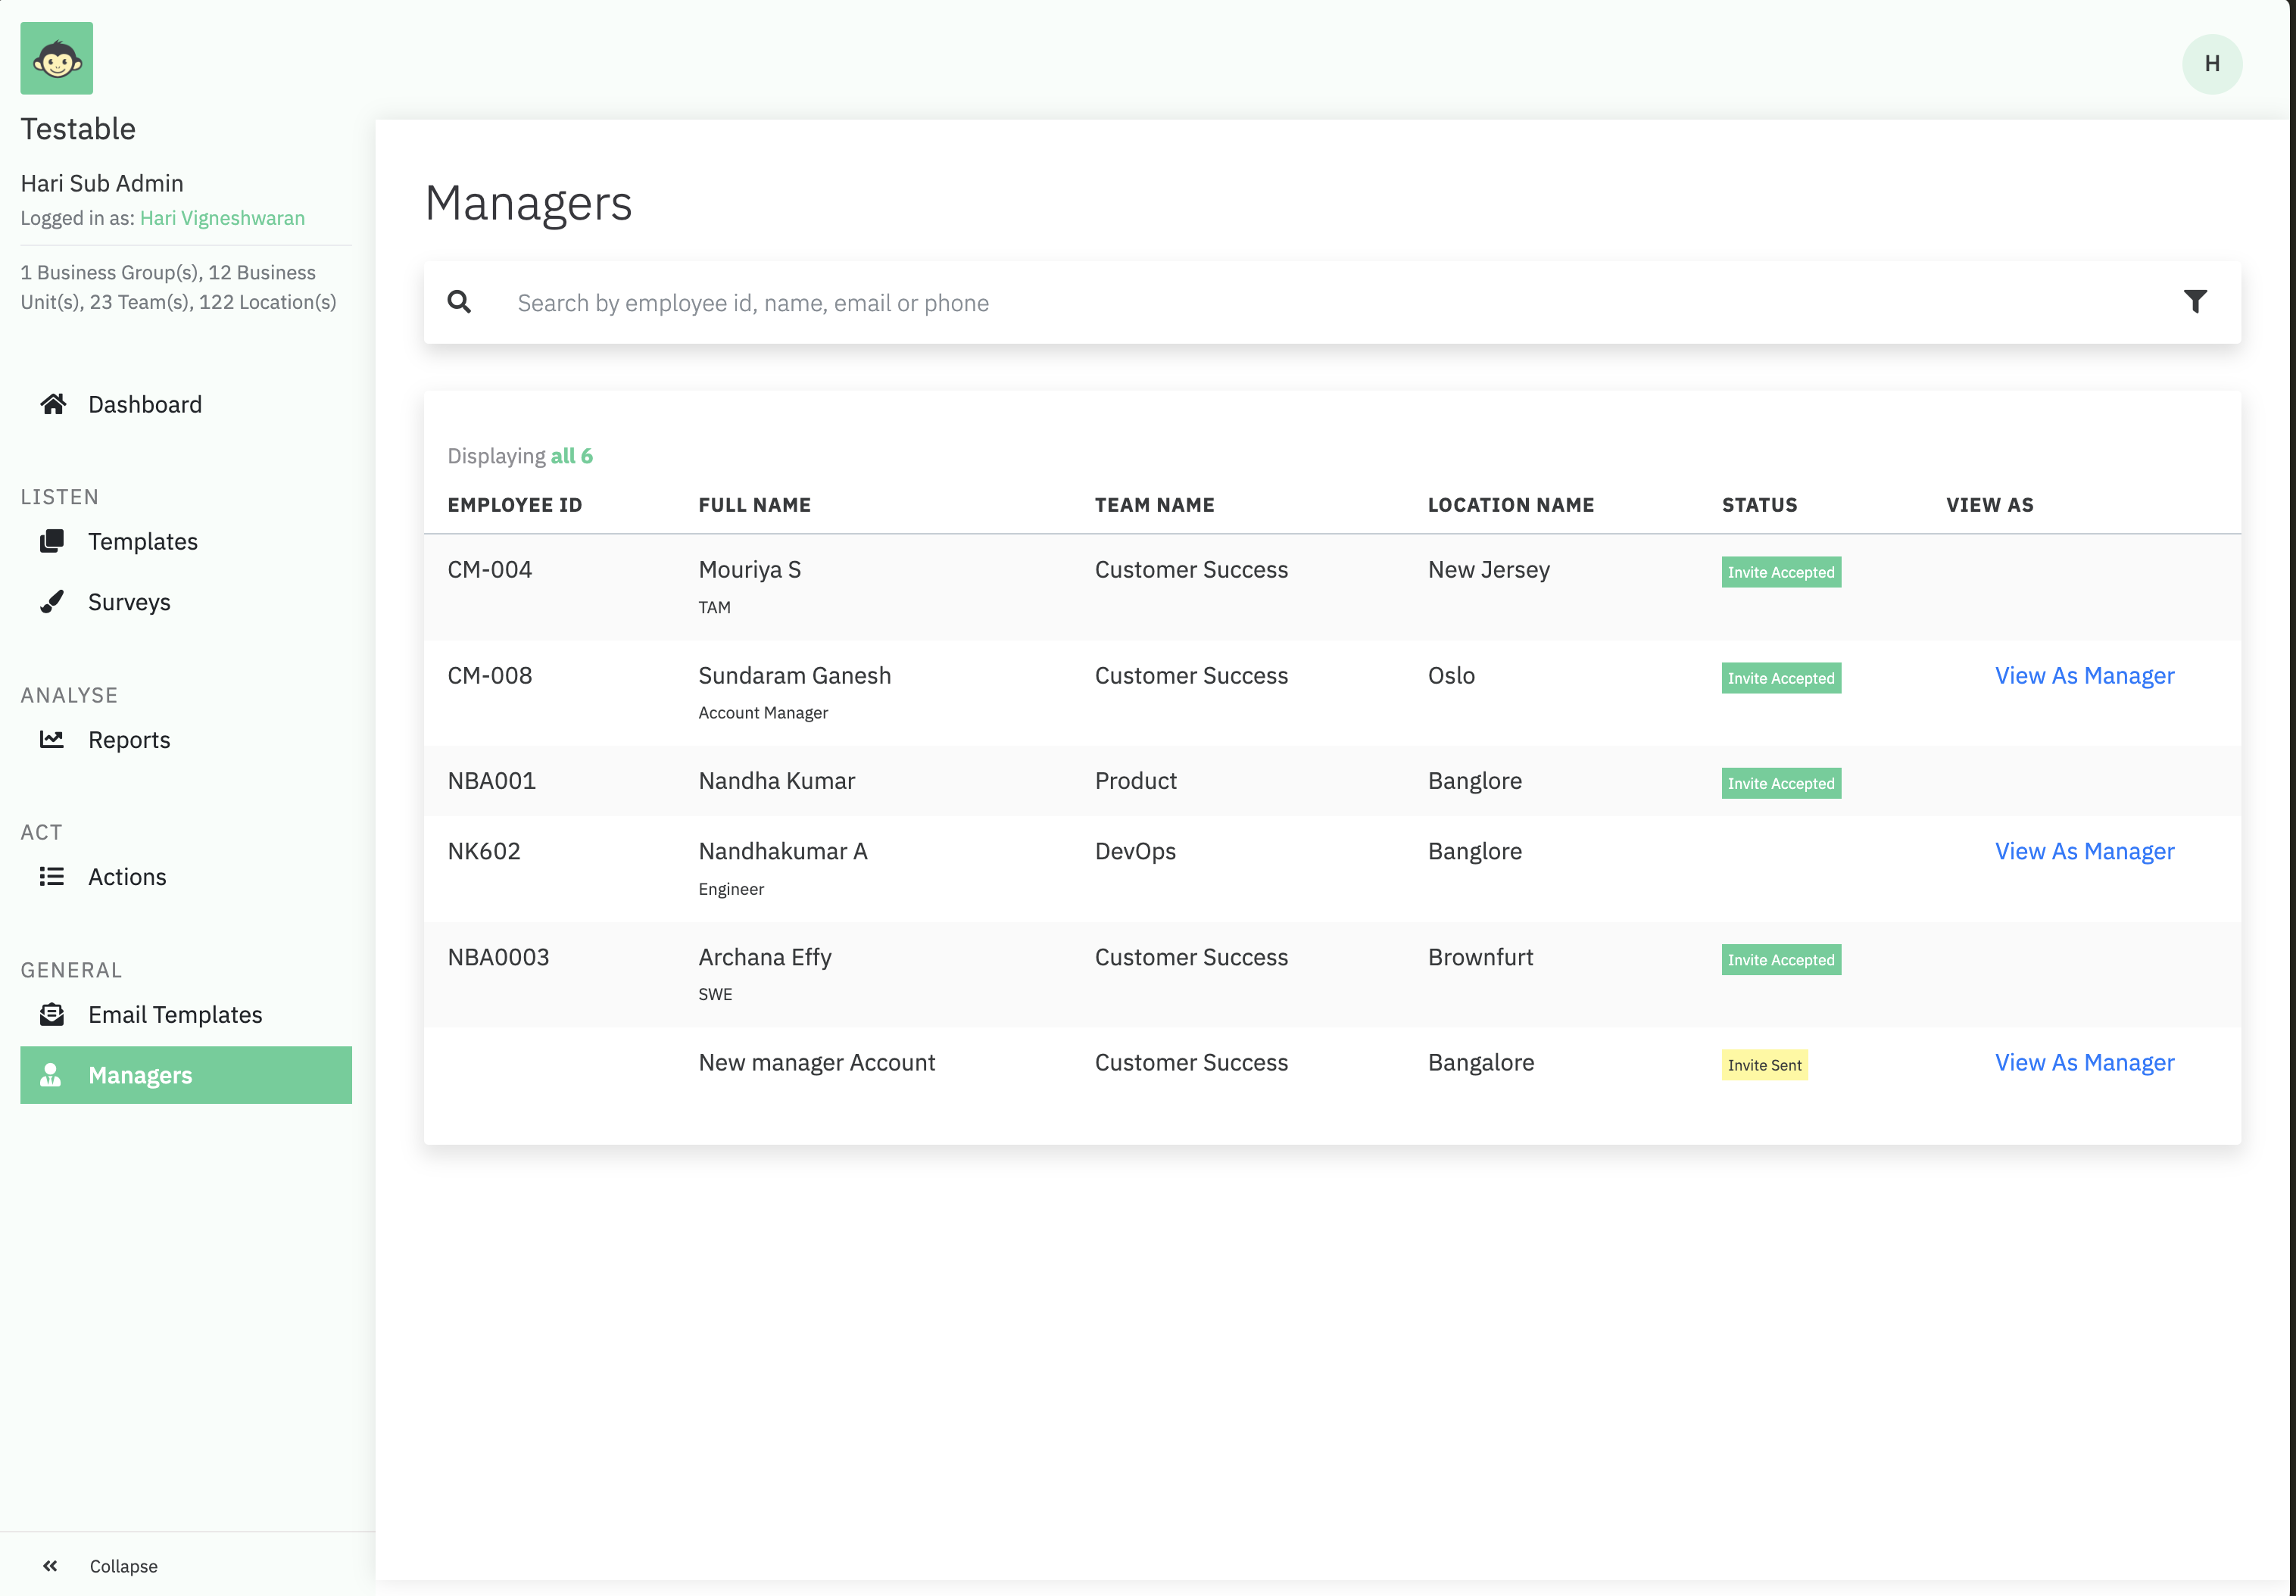Screen dimensions: 2296x1596
Task: Click the search magnifier icon
Action: click(459, 302)
